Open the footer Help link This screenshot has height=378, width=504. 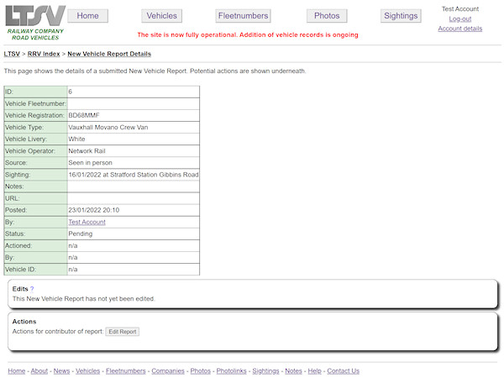314,370
